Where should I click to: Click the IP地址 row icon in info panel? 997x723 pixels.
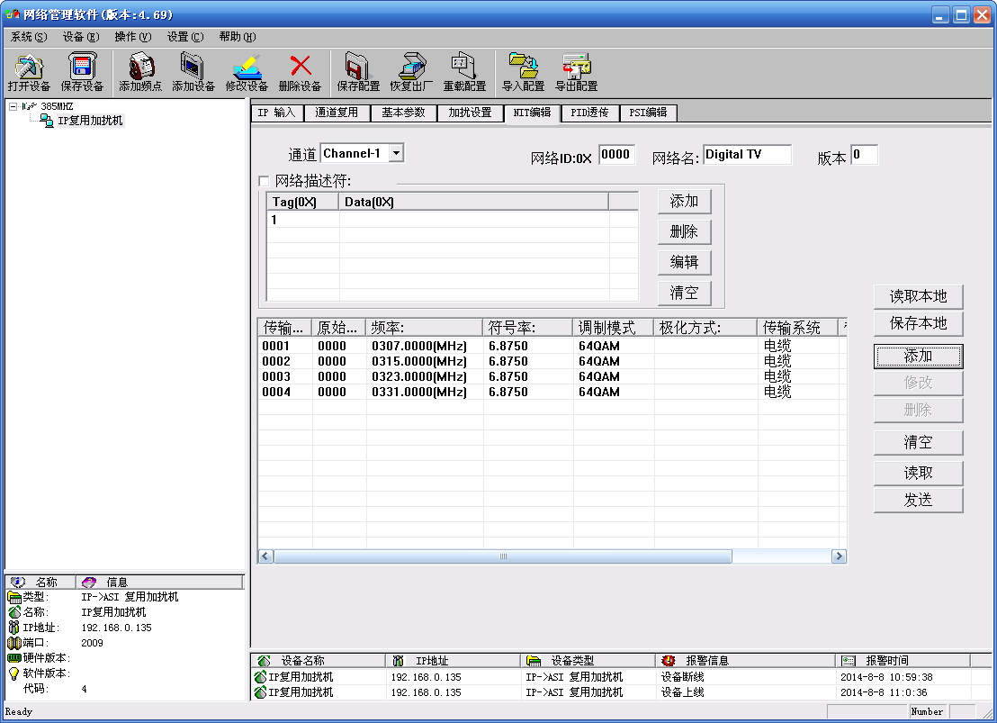[x=14, y=628]
